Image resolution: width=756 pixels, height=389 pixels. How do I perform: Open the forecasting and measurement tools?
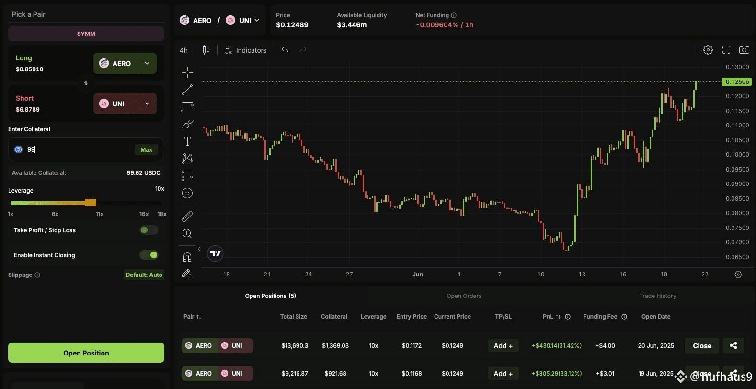[187, 176]
